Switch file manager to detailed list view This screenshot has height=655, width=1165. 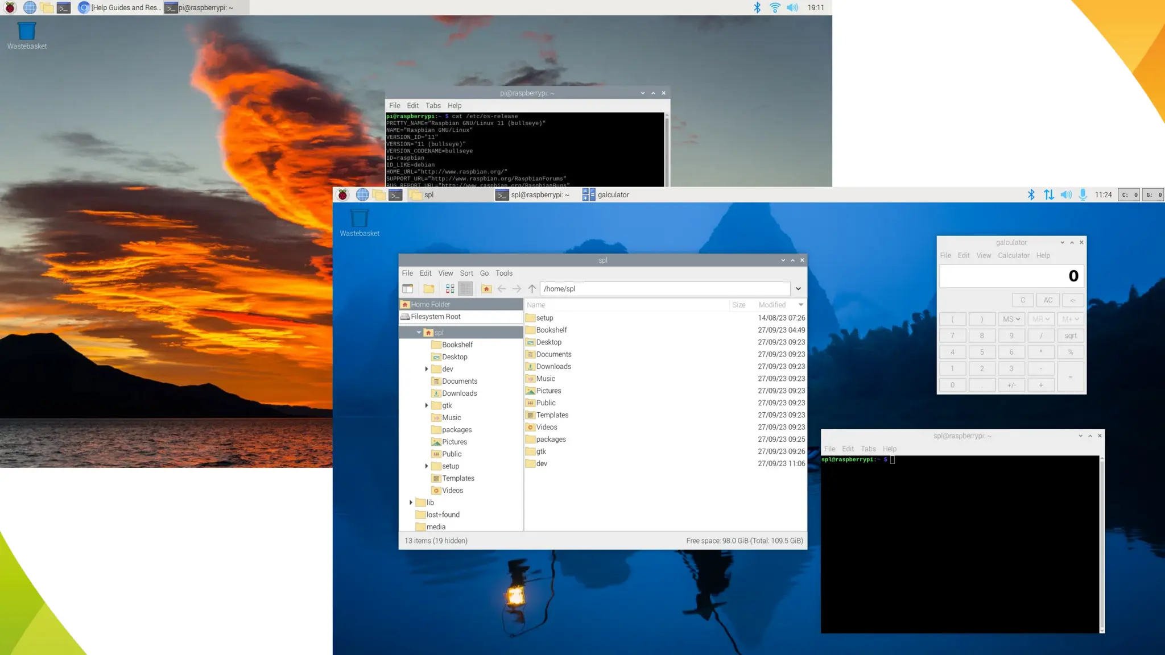click(465, 289)
